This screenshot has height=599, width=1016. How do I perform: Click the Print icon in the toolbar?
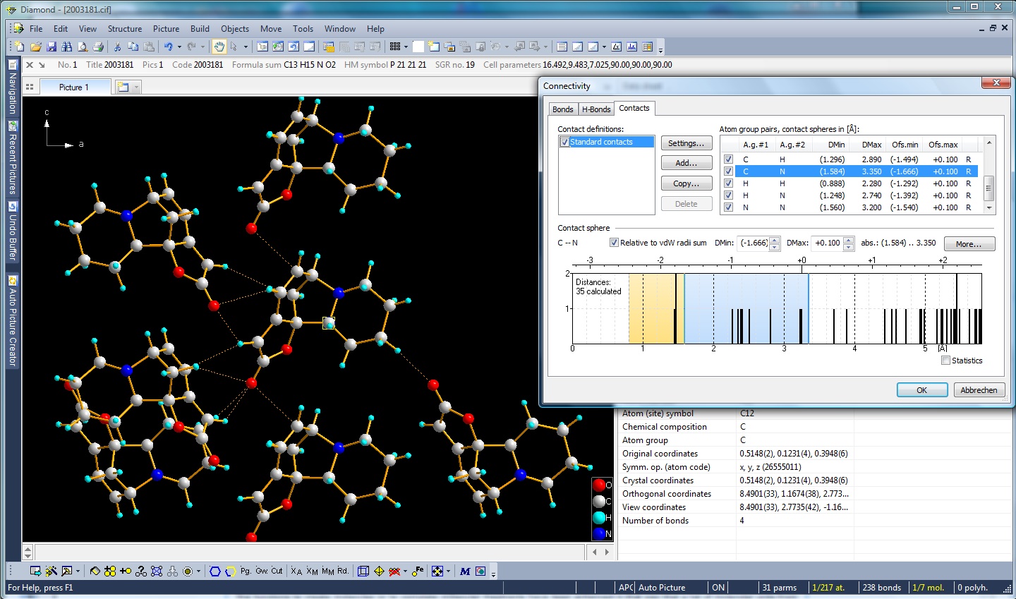pyautogui.click(x=98, y=47)
